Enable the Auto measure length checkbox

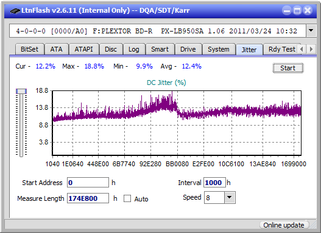(x=127, y=198)
